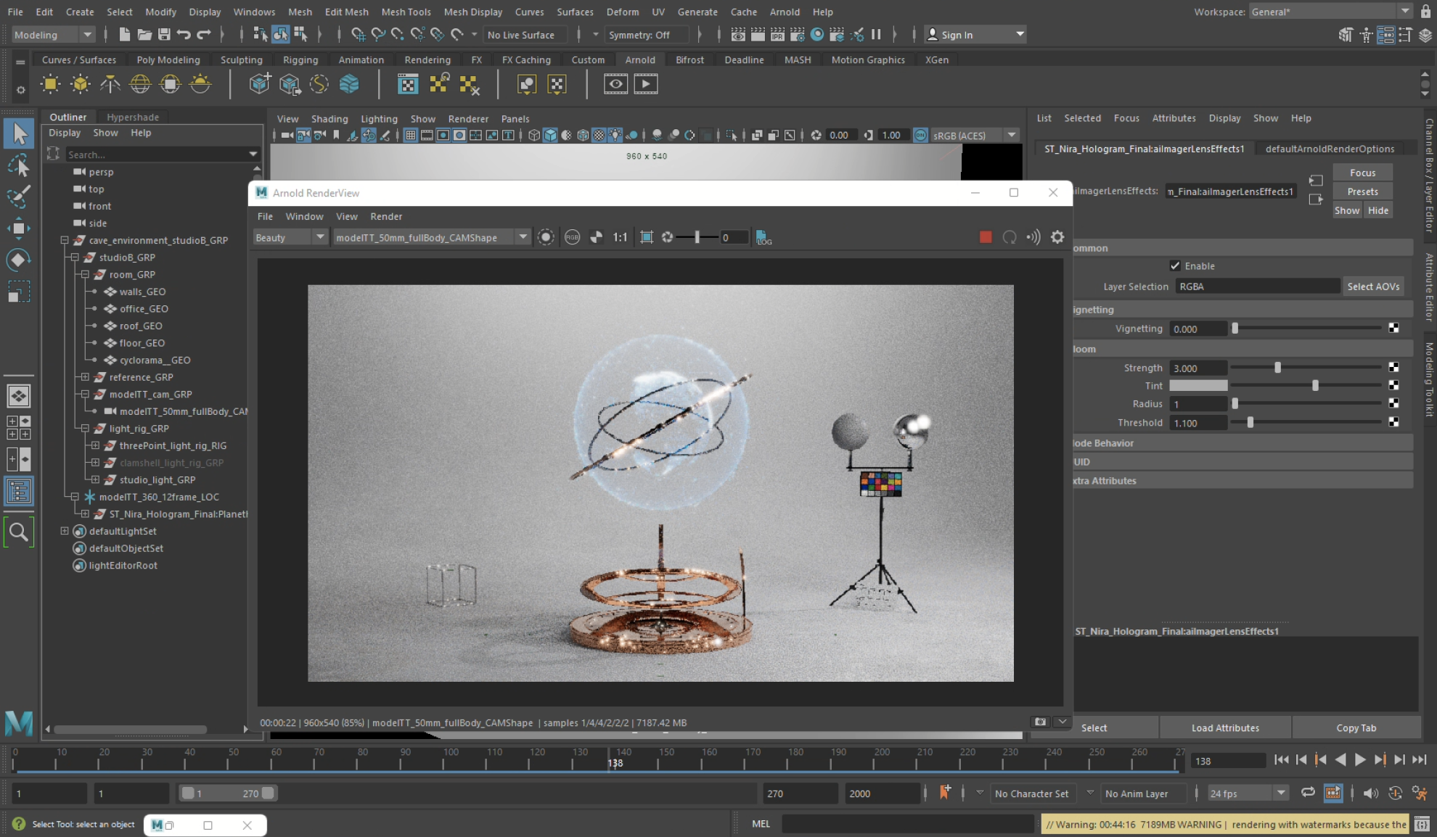Screen dimensions: 1437x837
Task: Open the Arnold menu from the menu bar
Action: 785,12
